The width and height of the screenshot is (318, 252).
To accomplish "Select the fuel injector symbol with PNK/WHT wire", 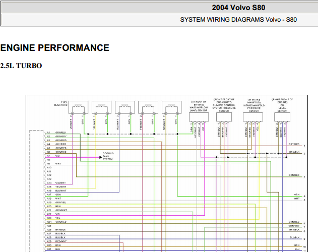I will tap(148, 107).
